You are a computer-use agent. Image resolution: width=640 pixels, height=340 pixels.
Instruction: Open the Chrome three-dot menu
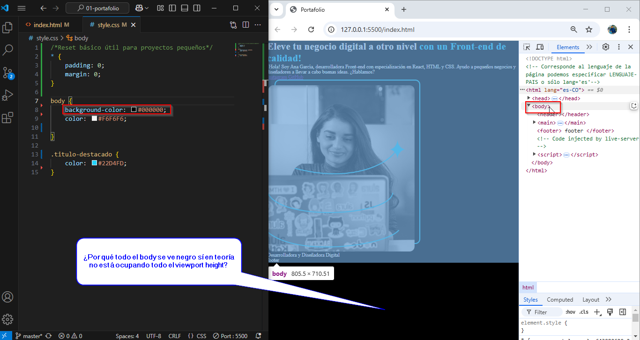629,30
